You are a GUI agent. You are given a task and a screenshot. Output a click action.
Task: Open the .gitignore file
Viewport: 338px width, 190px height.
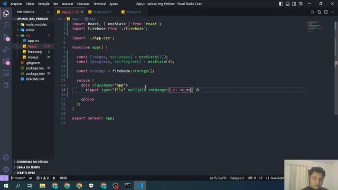coord(33,63)
